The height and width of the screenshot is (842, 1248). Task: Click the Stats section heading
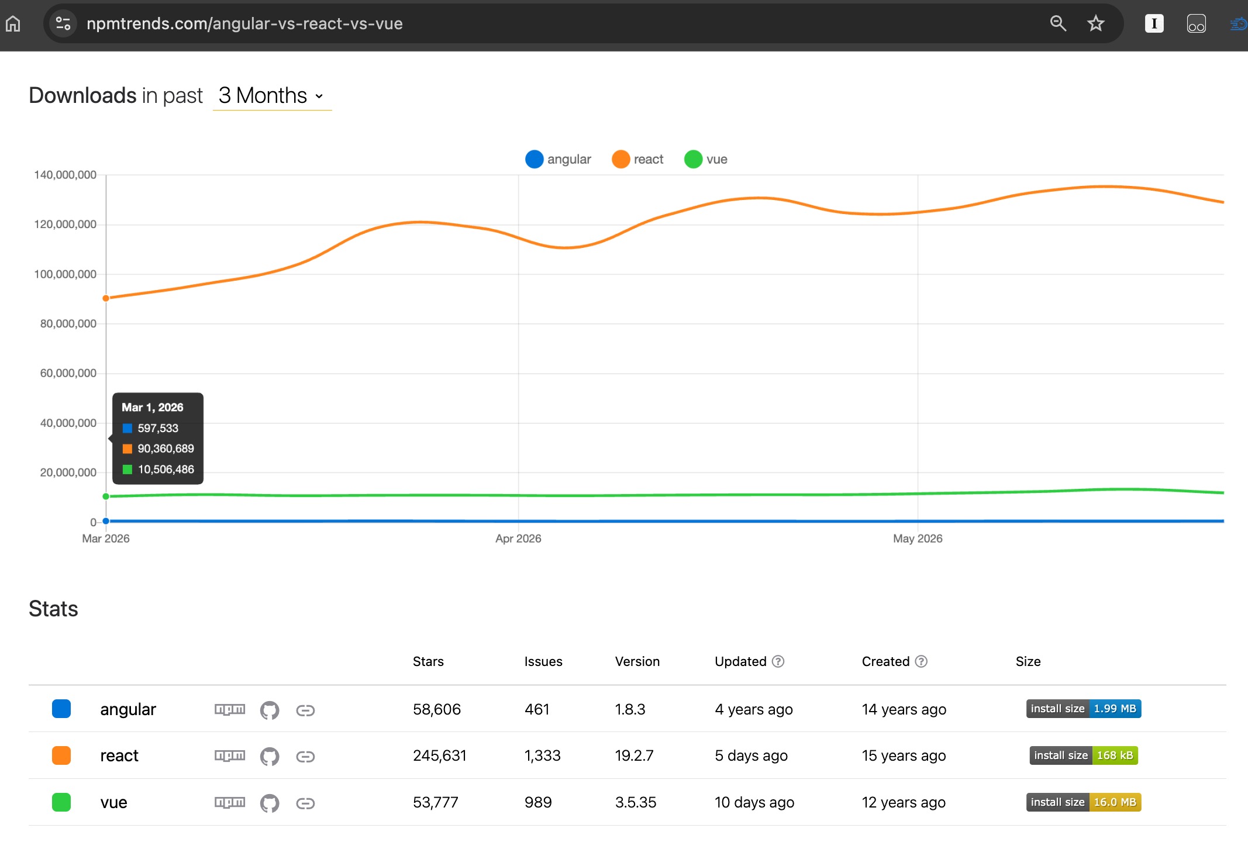tap(53, 609)
